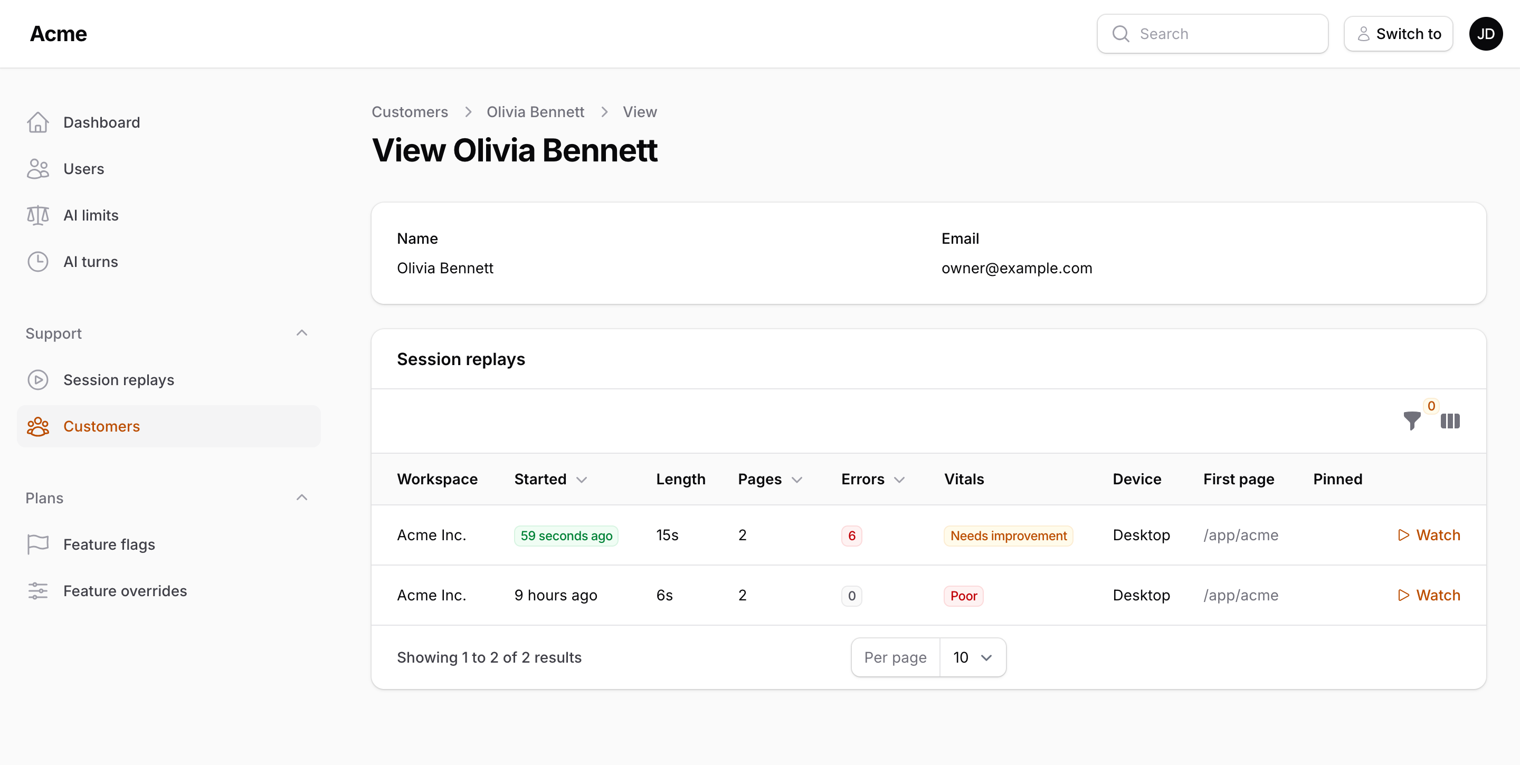Select the Customers group icon
This screenshot has width=1520, height=765.
coord(38,426)
